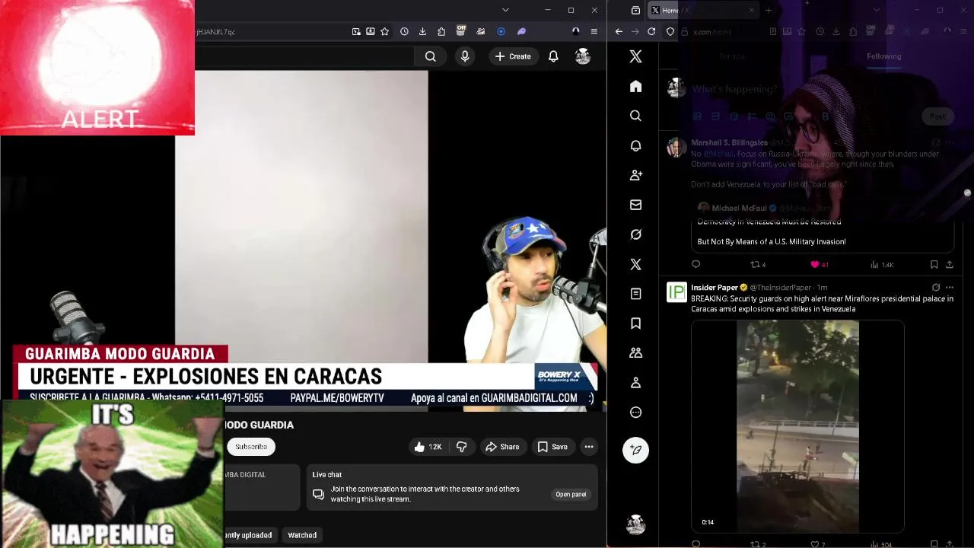
Task: Bookmark the YouTube page with star icon
Action: click(x=385, y=31)
